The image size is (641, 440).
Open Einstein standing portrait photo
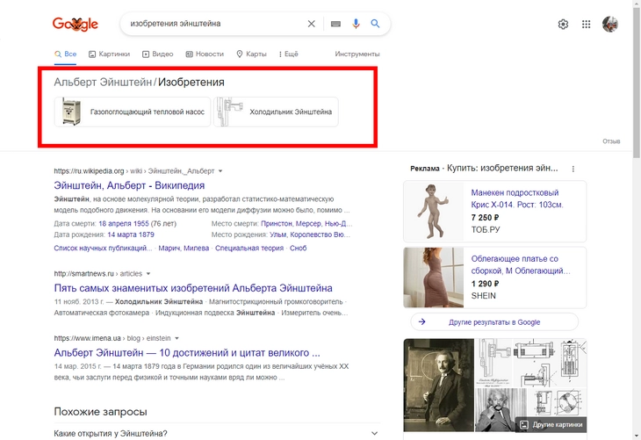click(439, 385)
